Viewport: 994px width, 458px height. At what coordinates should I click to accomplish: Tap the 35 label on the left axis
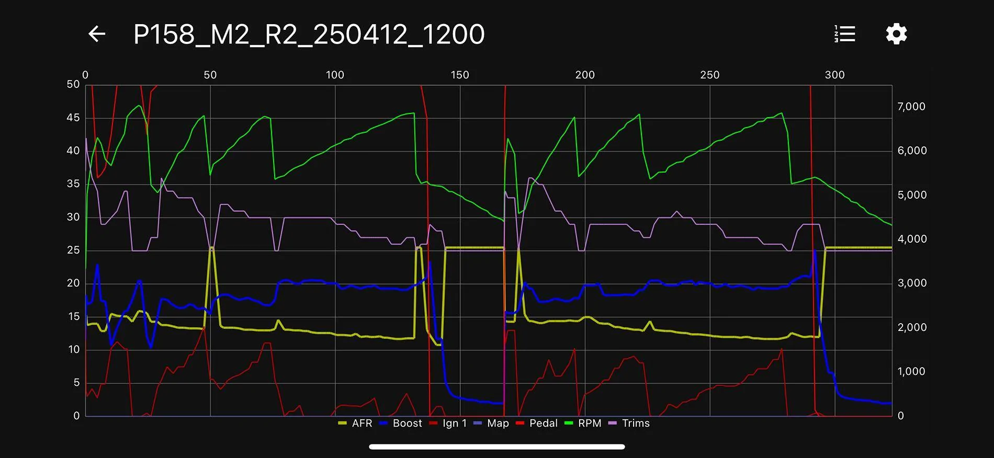coord(73,184)
